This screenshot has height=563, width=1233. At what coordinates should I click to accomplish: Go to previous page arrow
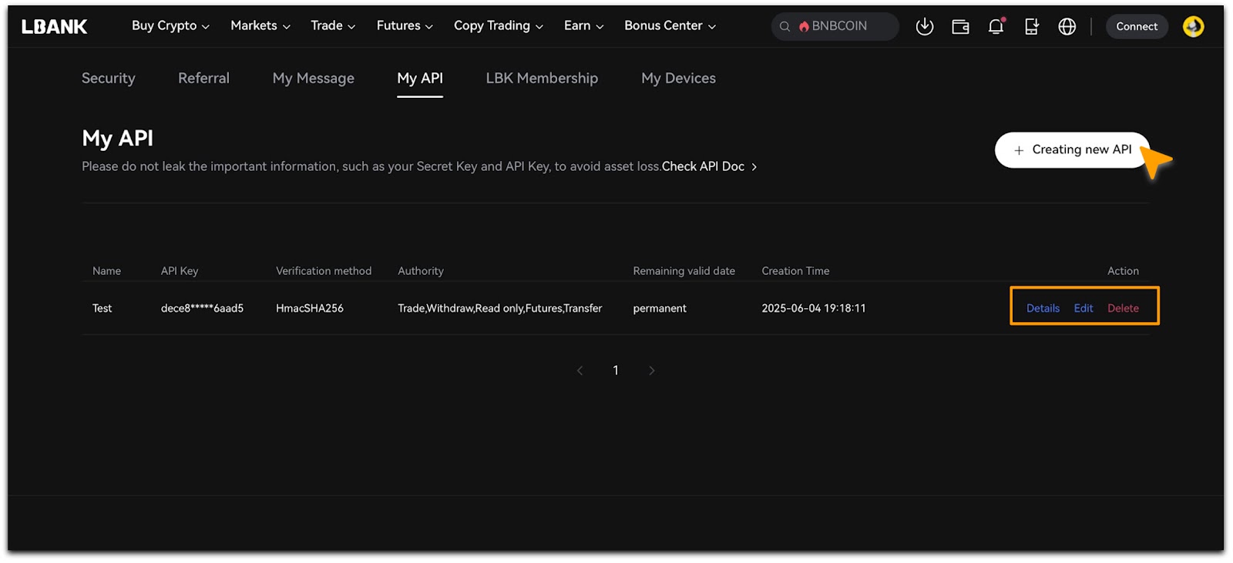tap(580, 370)
